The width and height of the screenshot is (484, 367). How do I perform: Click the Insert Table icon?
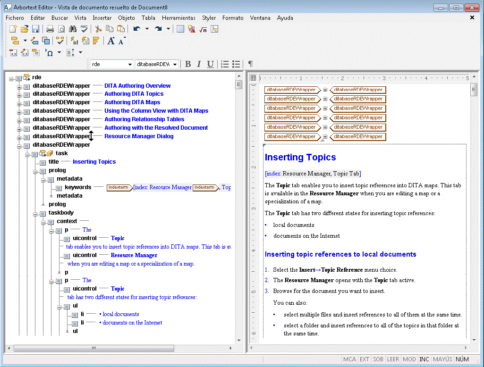pyautogui.click(x=180, y=29)
